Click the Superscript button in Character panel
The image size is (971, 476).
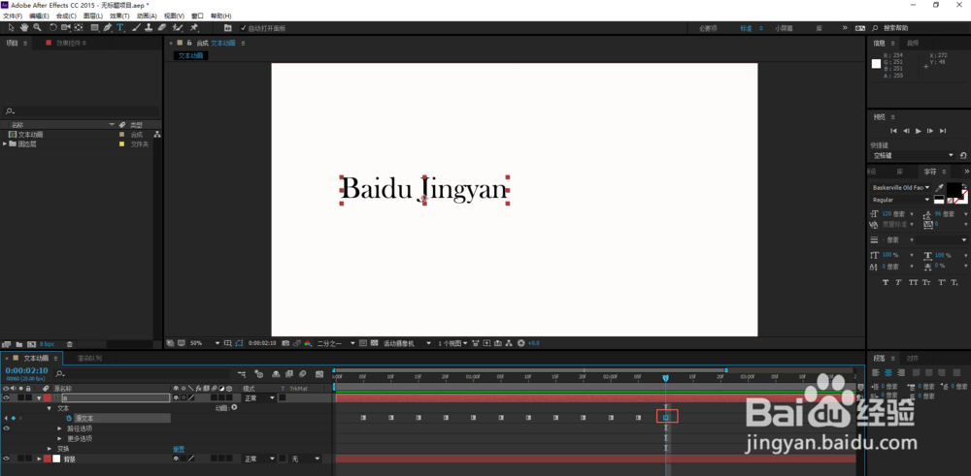pos(941,282)
